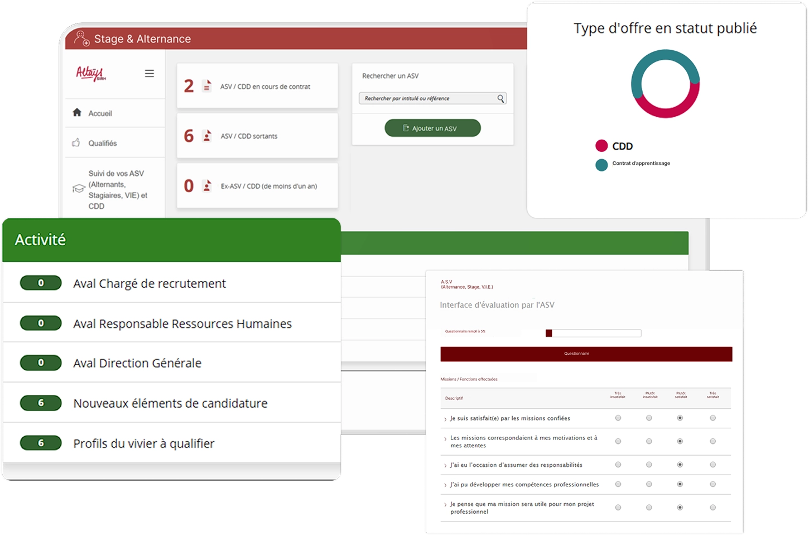Click the person icon for Ex-ASV / CDD
809x535 pixels.
click(x=207, y=186)
